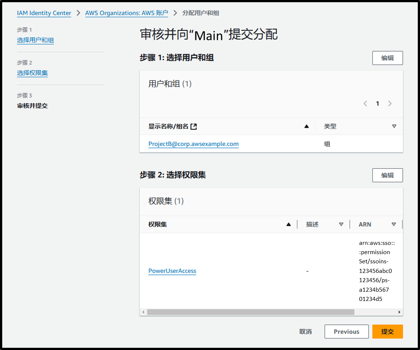This screenshot has width=420, height=350.
Task: Go to next page of users and groups
Action: click(x=390, y=104)
